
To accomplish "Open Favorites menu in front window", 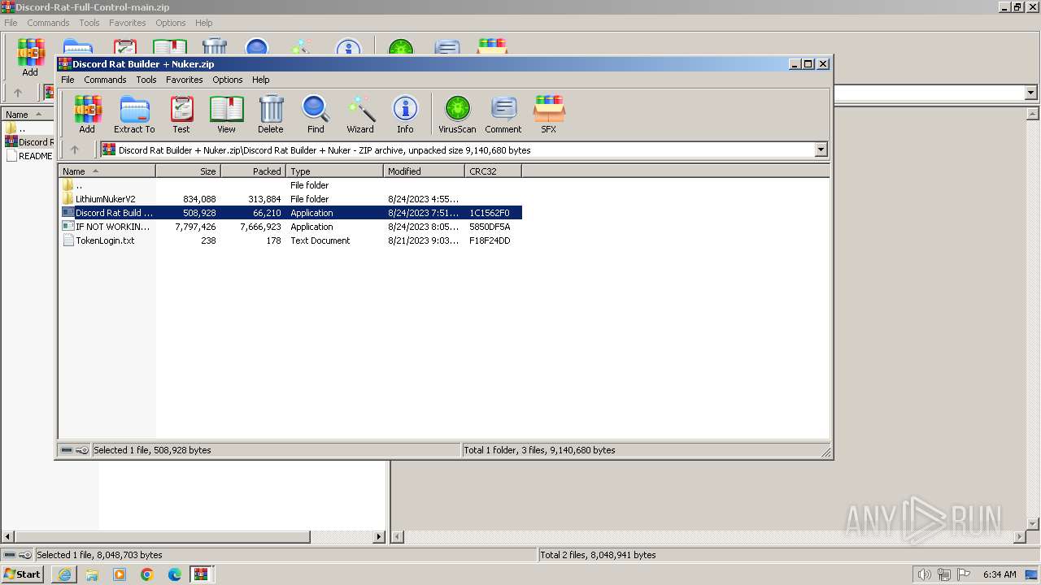I will tap(185, 80).
